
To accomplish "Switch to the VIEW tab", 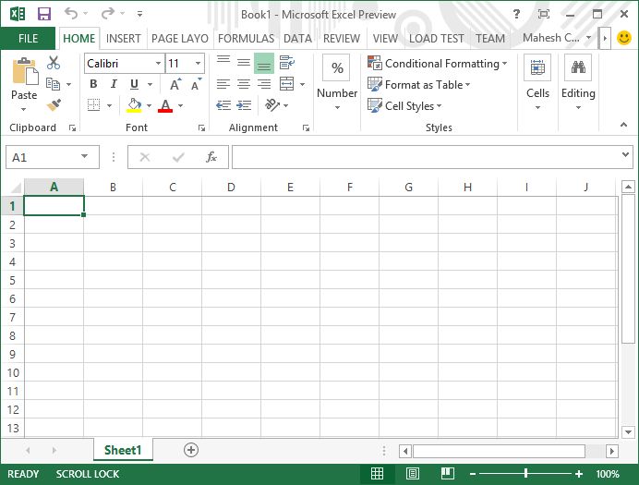I will 385,38.
